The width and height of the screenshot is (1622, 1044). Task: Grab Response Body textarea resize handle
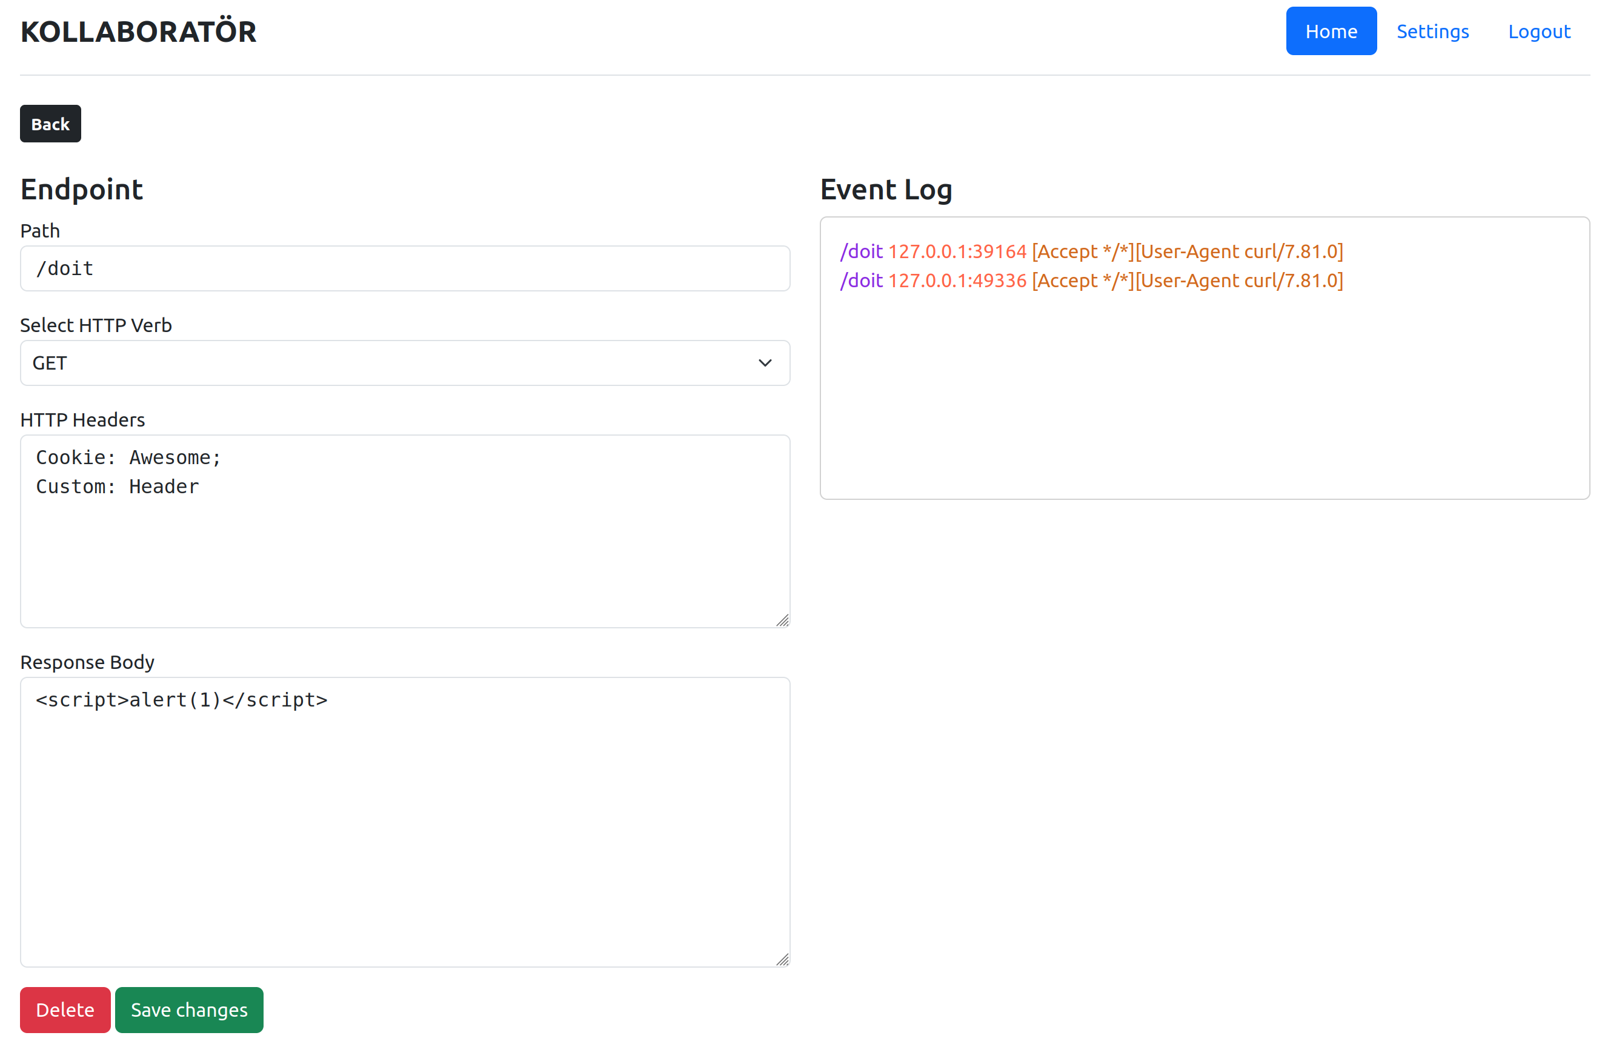(782, 959)
